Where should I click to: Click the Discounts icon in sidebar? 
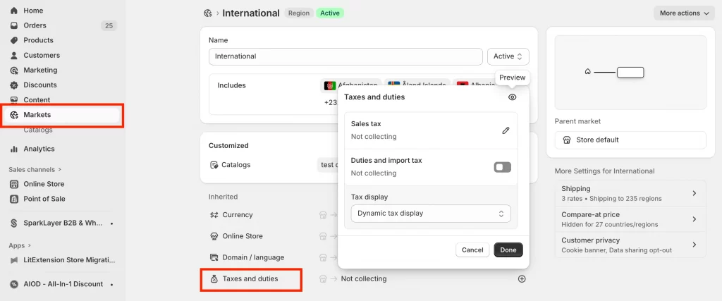(14, 85)
